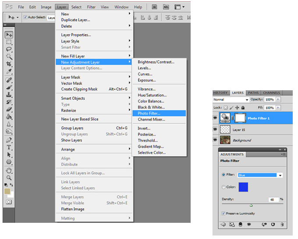Toggle Quick Mask mode icon
Image resolution: width=298 pixels, height=239 pixels.
[9, 202]
